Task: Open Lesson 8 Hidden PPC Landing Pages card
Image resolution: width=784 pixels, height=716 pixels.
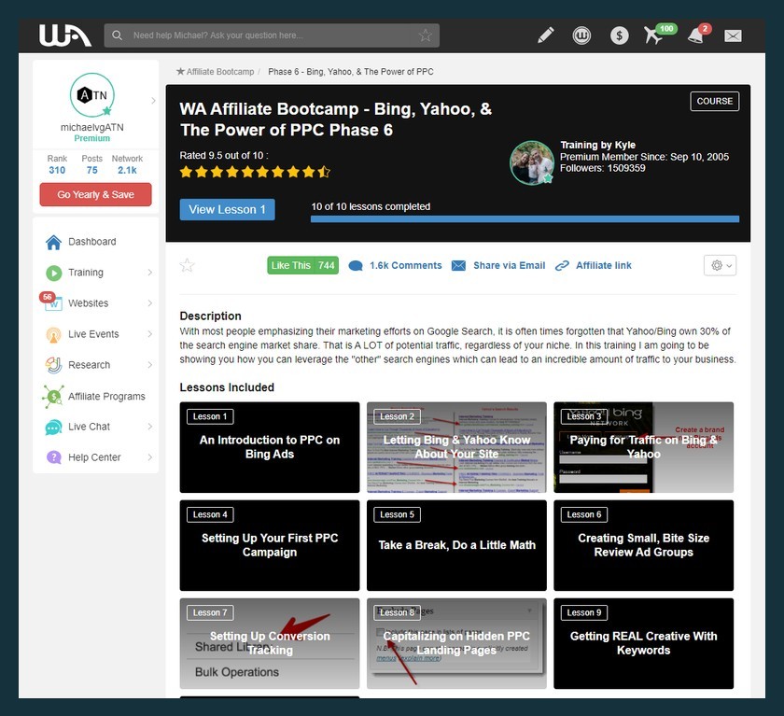Action: [456, 643]
